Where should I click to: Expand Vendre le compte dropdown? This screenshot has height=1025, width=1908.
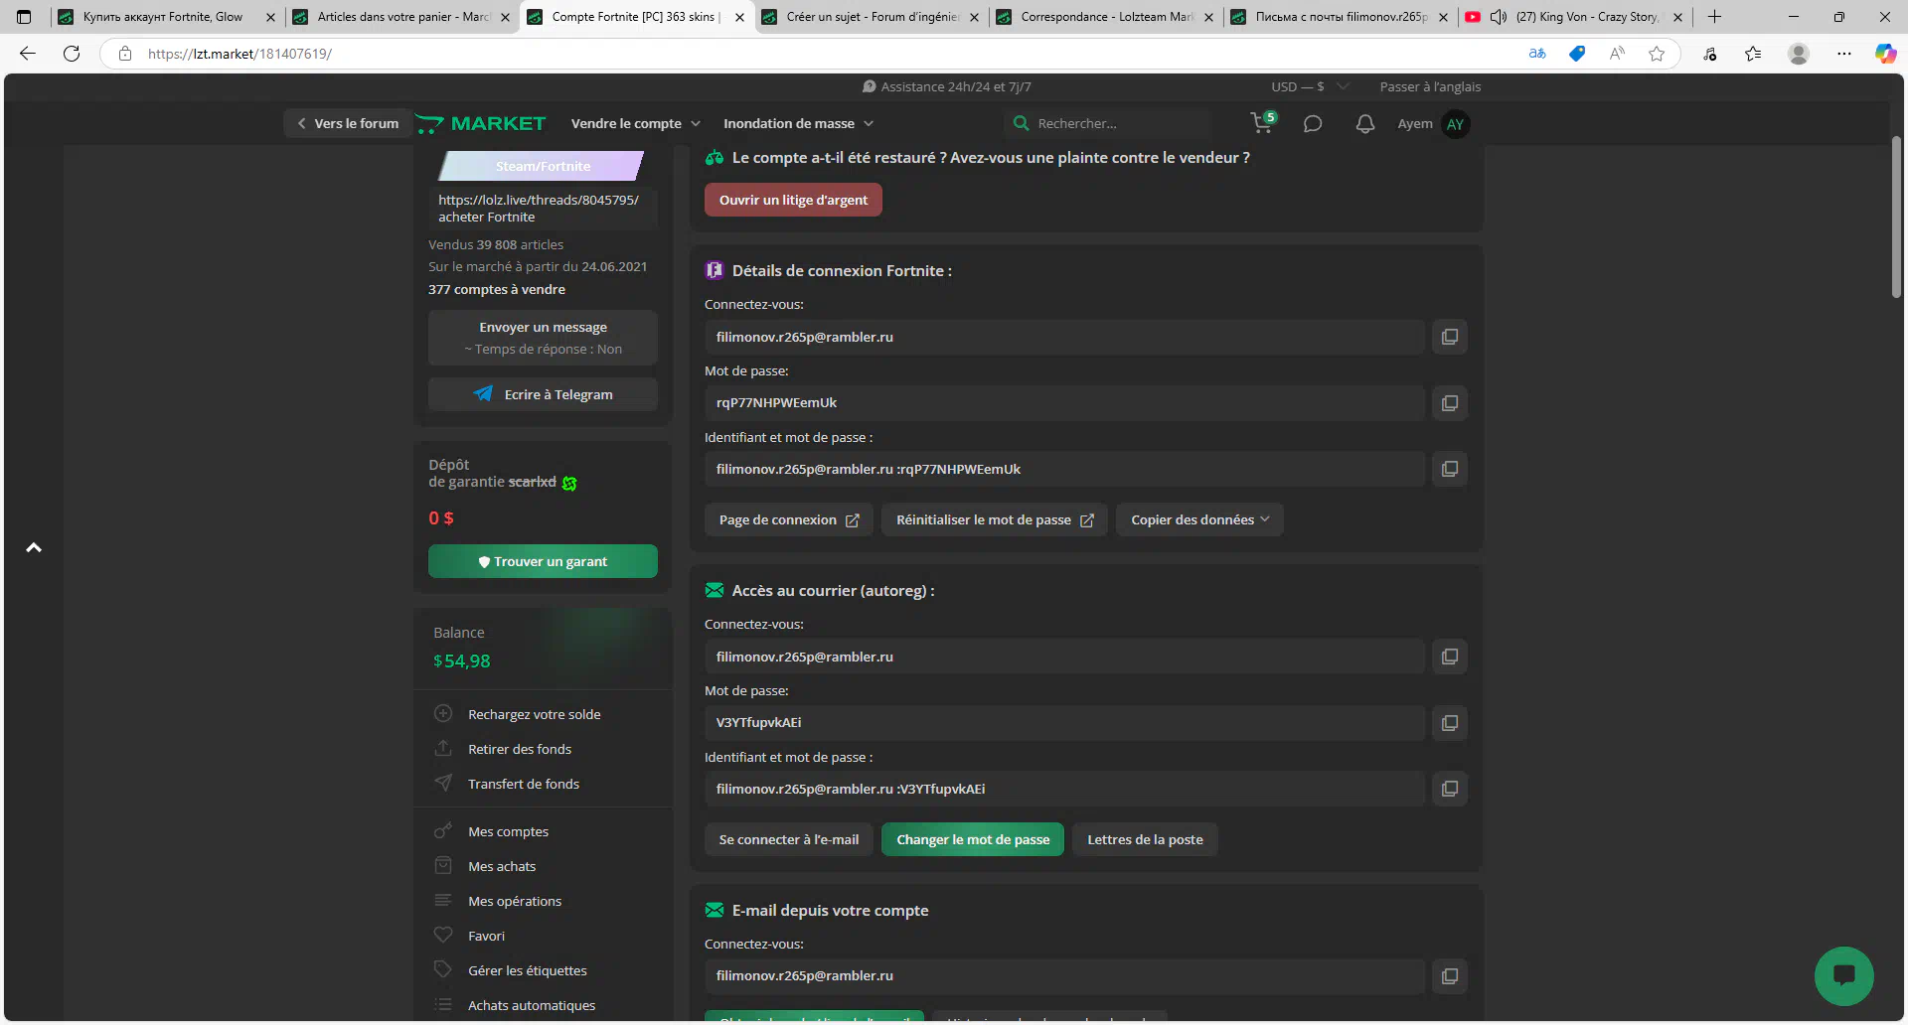pos(636,123)
